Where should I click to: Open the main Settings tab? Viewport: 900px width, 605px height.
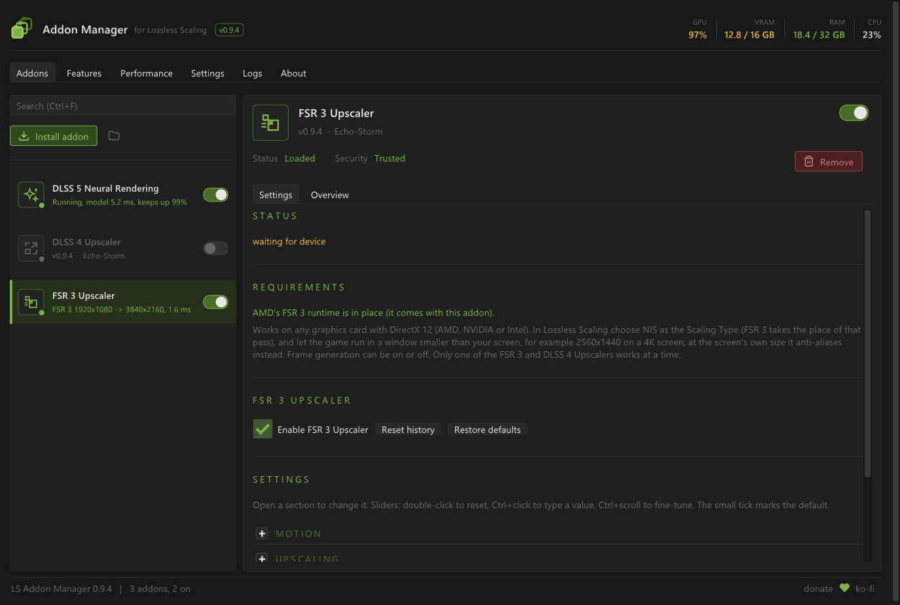click(207, 73)
